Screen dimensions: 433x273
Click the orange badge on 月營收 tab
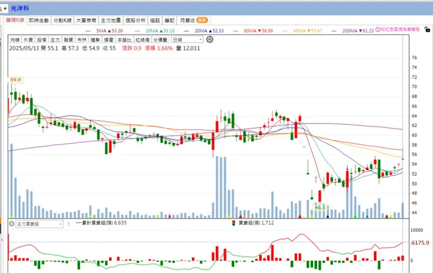(202, 20)
